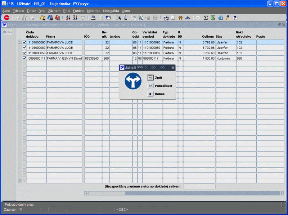
Task: Open the Pole menu
Action: point(67,11)
